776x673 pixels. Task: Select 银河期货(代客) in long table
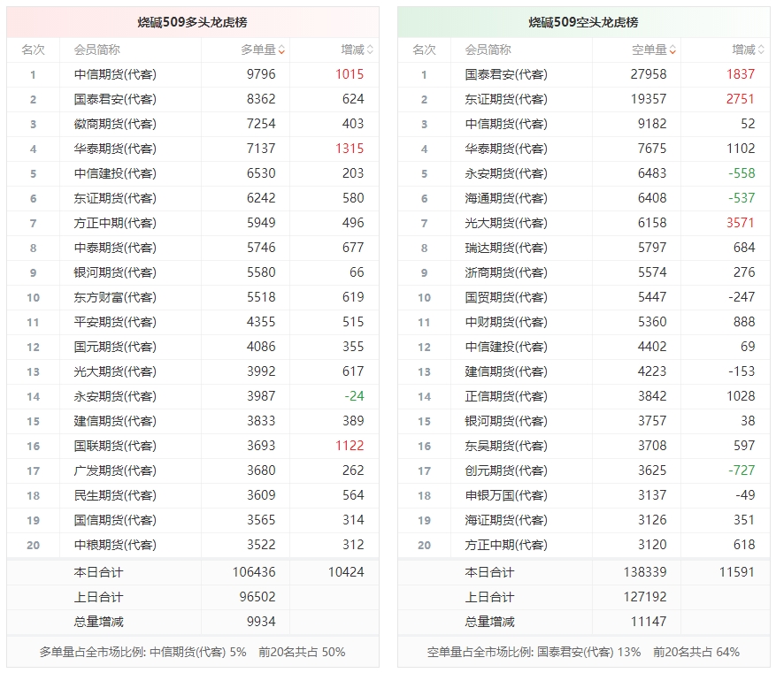[x=193, y=272]
